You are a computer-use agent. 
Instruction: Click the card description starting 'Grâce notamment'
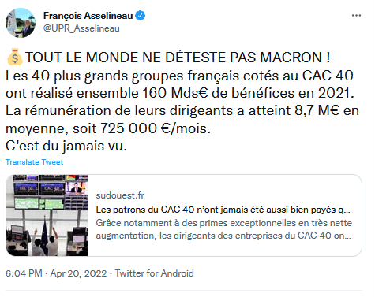coord(223,229)
